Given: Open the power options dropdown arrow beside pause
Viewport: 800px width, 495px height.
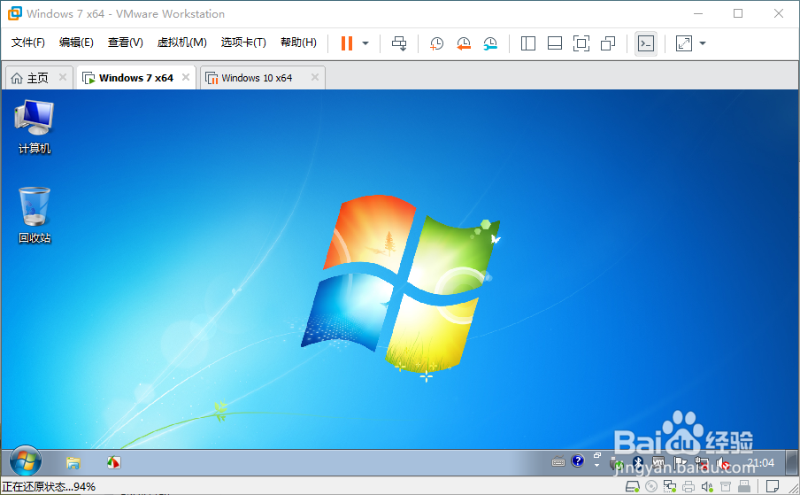Looking at the screenshot, I should click(365, 43).
